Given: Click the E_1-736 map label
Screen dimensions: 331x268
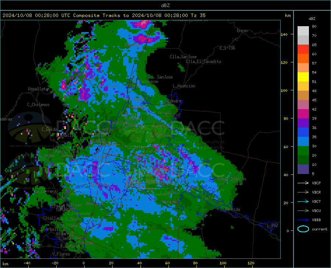Looking at the screenshot, I should click(x=227, y=48).
